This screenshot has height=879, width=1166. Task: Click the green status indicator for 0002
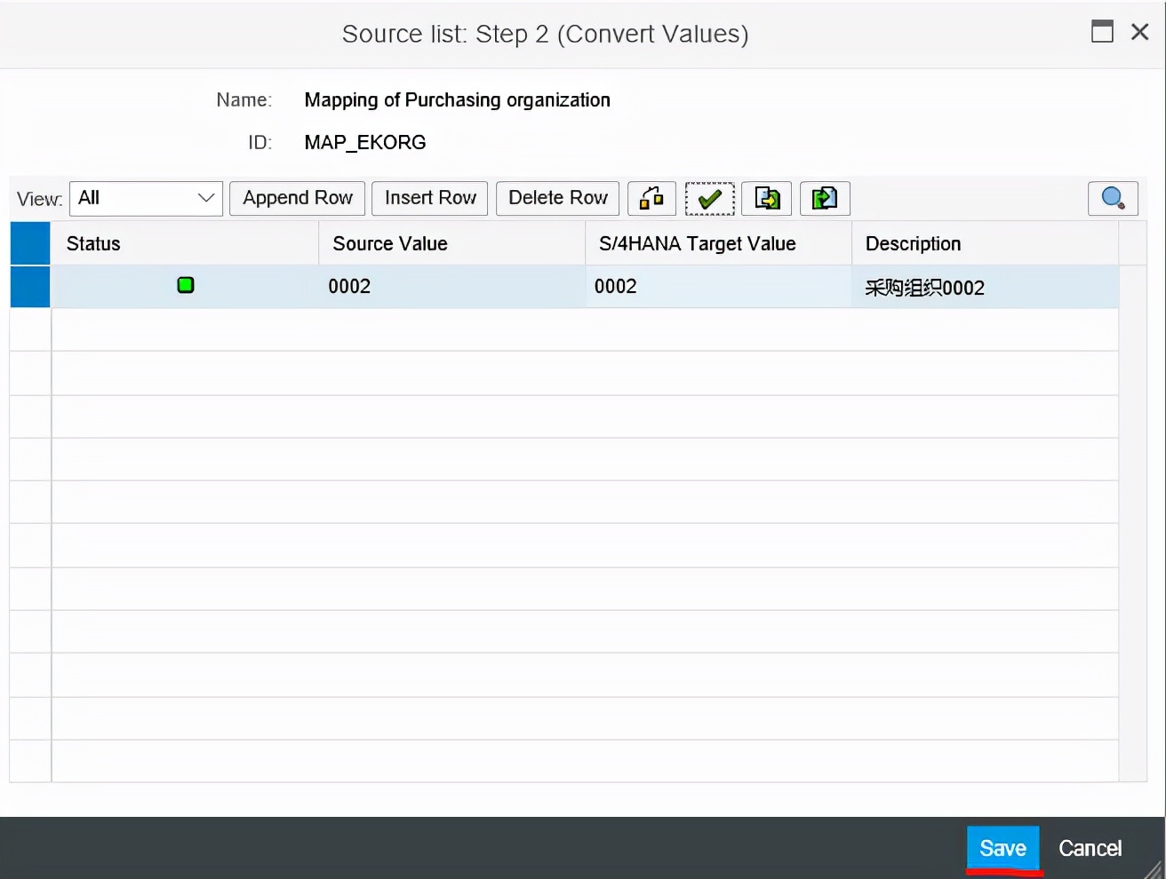(186, 285)
